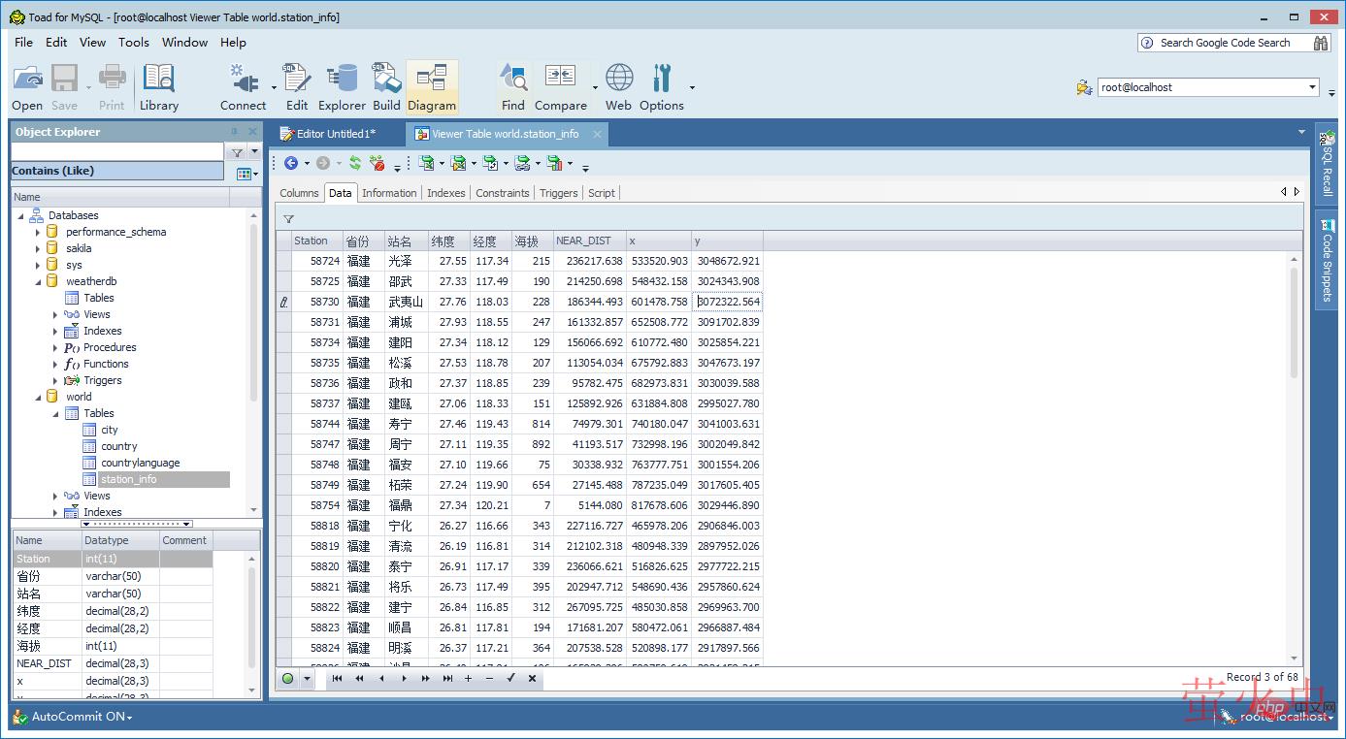Click the filter funnel icon above the grid
The image size is (1346, 739).
(x=288, y=219)
